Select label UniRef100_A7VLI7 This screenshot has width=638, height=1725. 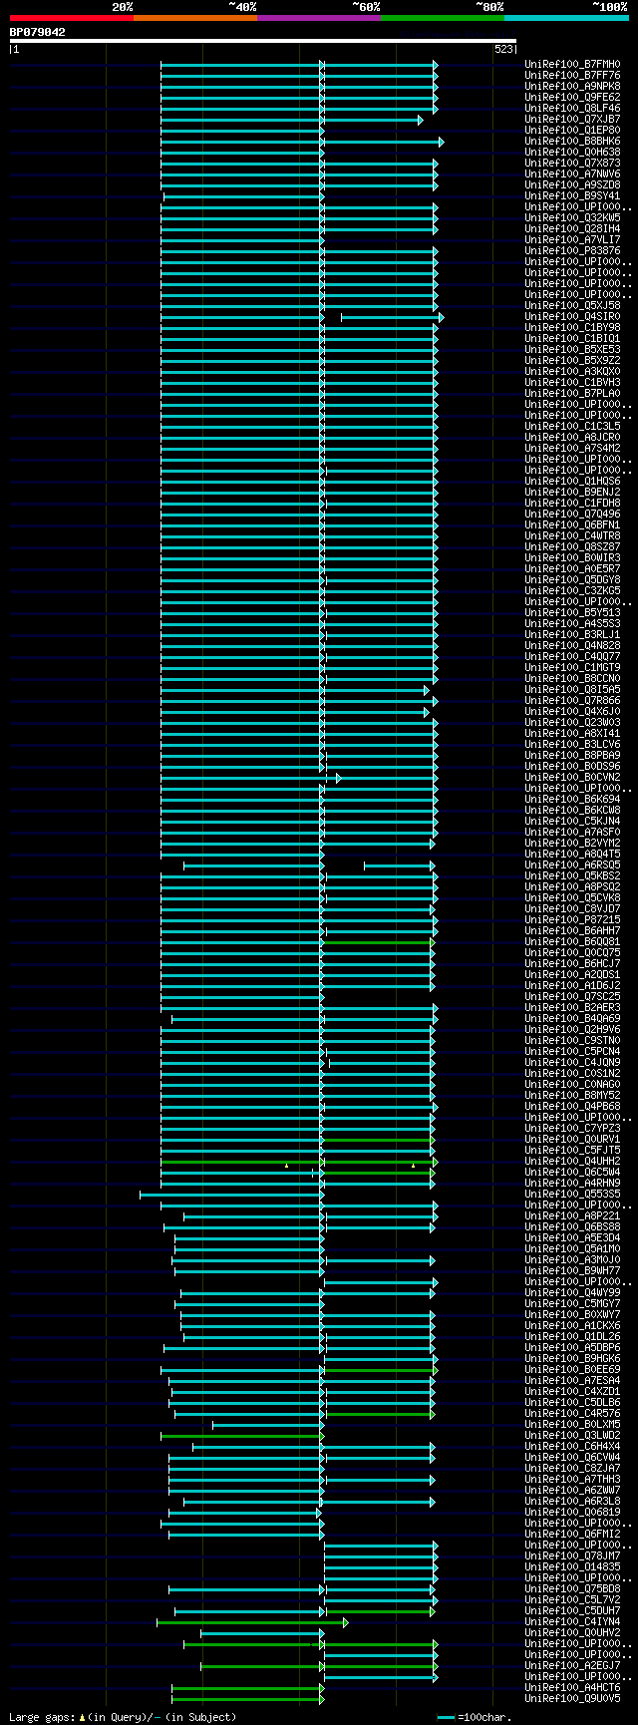572,240
